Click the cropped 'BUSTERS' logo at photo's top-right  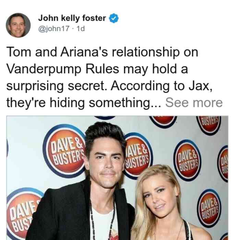209,125
